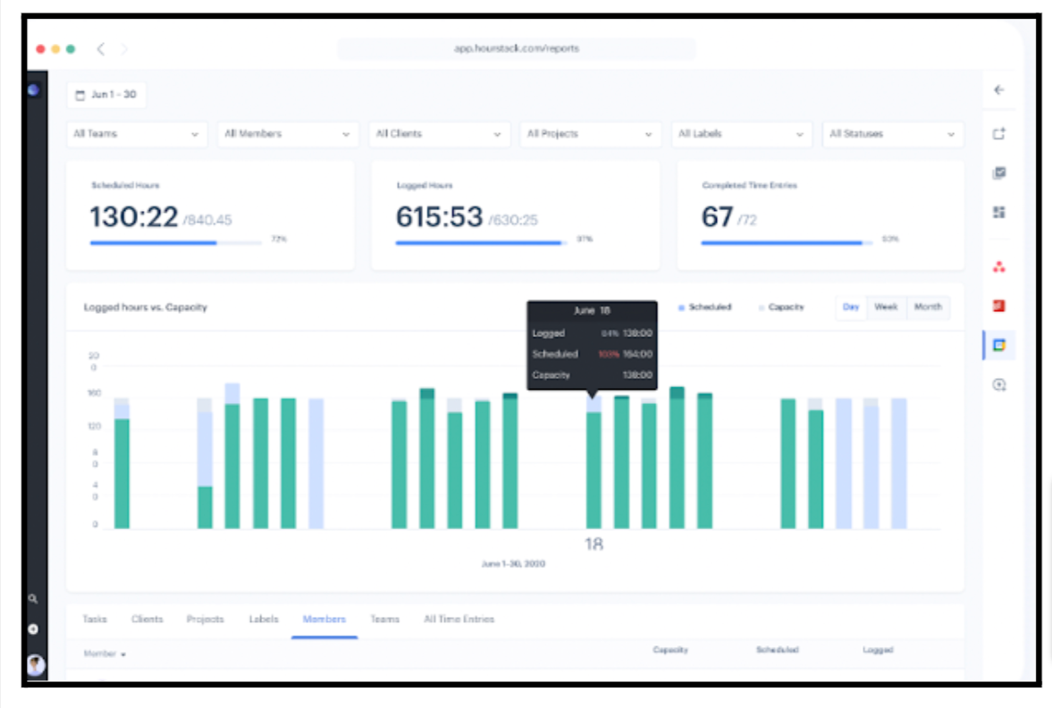Image resolution: width=1052 pixels, height=708 pixels.
Task: Select the Todoist integration icon
Action: [998, 305]
